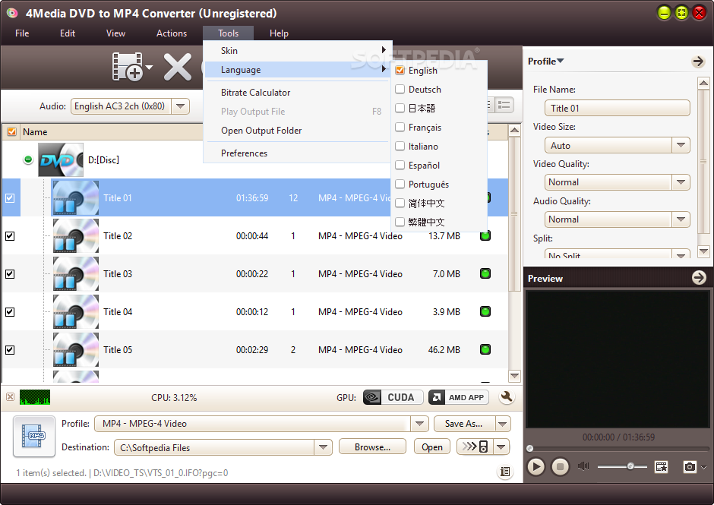Image resolution: width=714 pixels, height=505 pixels.
Task: Open the Skin submenu
Action: 298,51
